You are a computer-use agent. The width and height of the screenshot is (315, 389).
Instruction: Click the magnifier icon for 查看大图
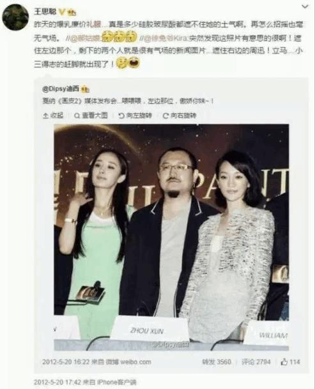click(77, 116)
